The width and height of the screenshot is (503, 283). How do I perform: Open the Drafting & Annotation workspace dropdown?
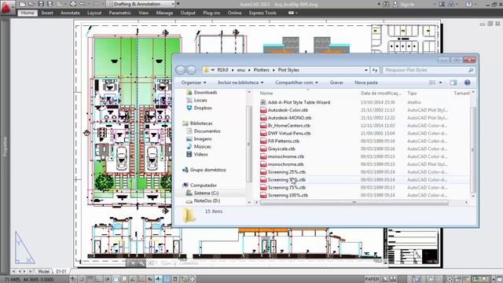141,4
